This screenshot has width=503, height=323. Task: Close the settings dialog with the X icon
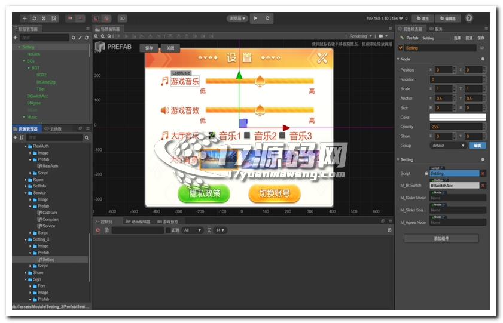(x=322, y=58)
